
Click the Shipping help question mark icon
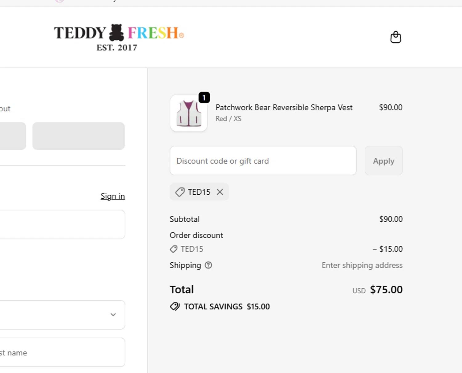209,265
